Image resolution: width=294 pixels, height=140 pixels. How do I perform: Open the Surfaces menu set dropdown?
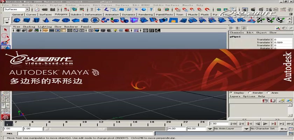pos(27,9)
